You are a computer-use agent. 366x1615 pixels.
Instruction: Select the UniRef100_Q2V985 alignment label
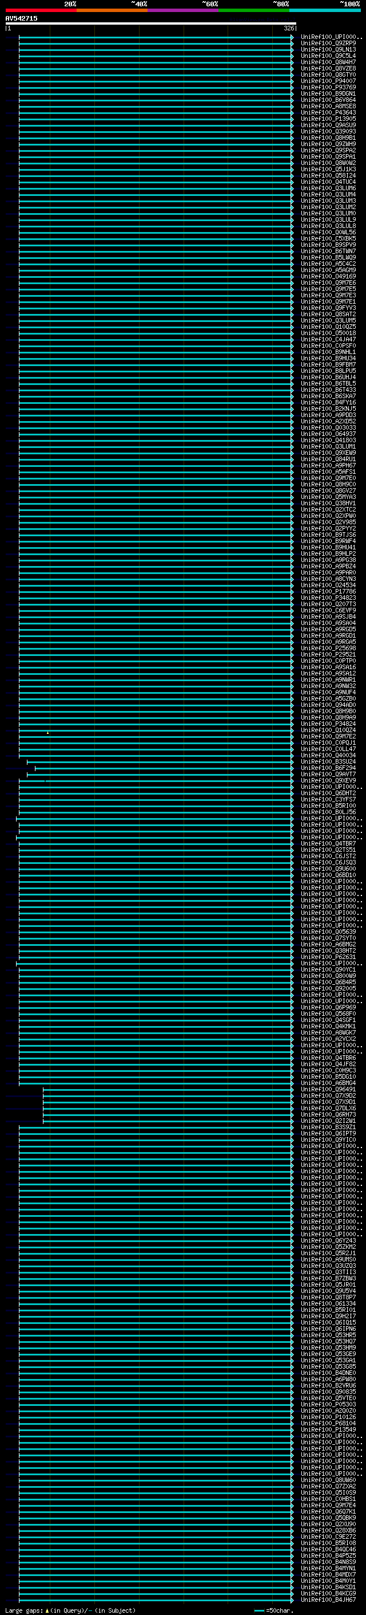click(x=328, y=522)
